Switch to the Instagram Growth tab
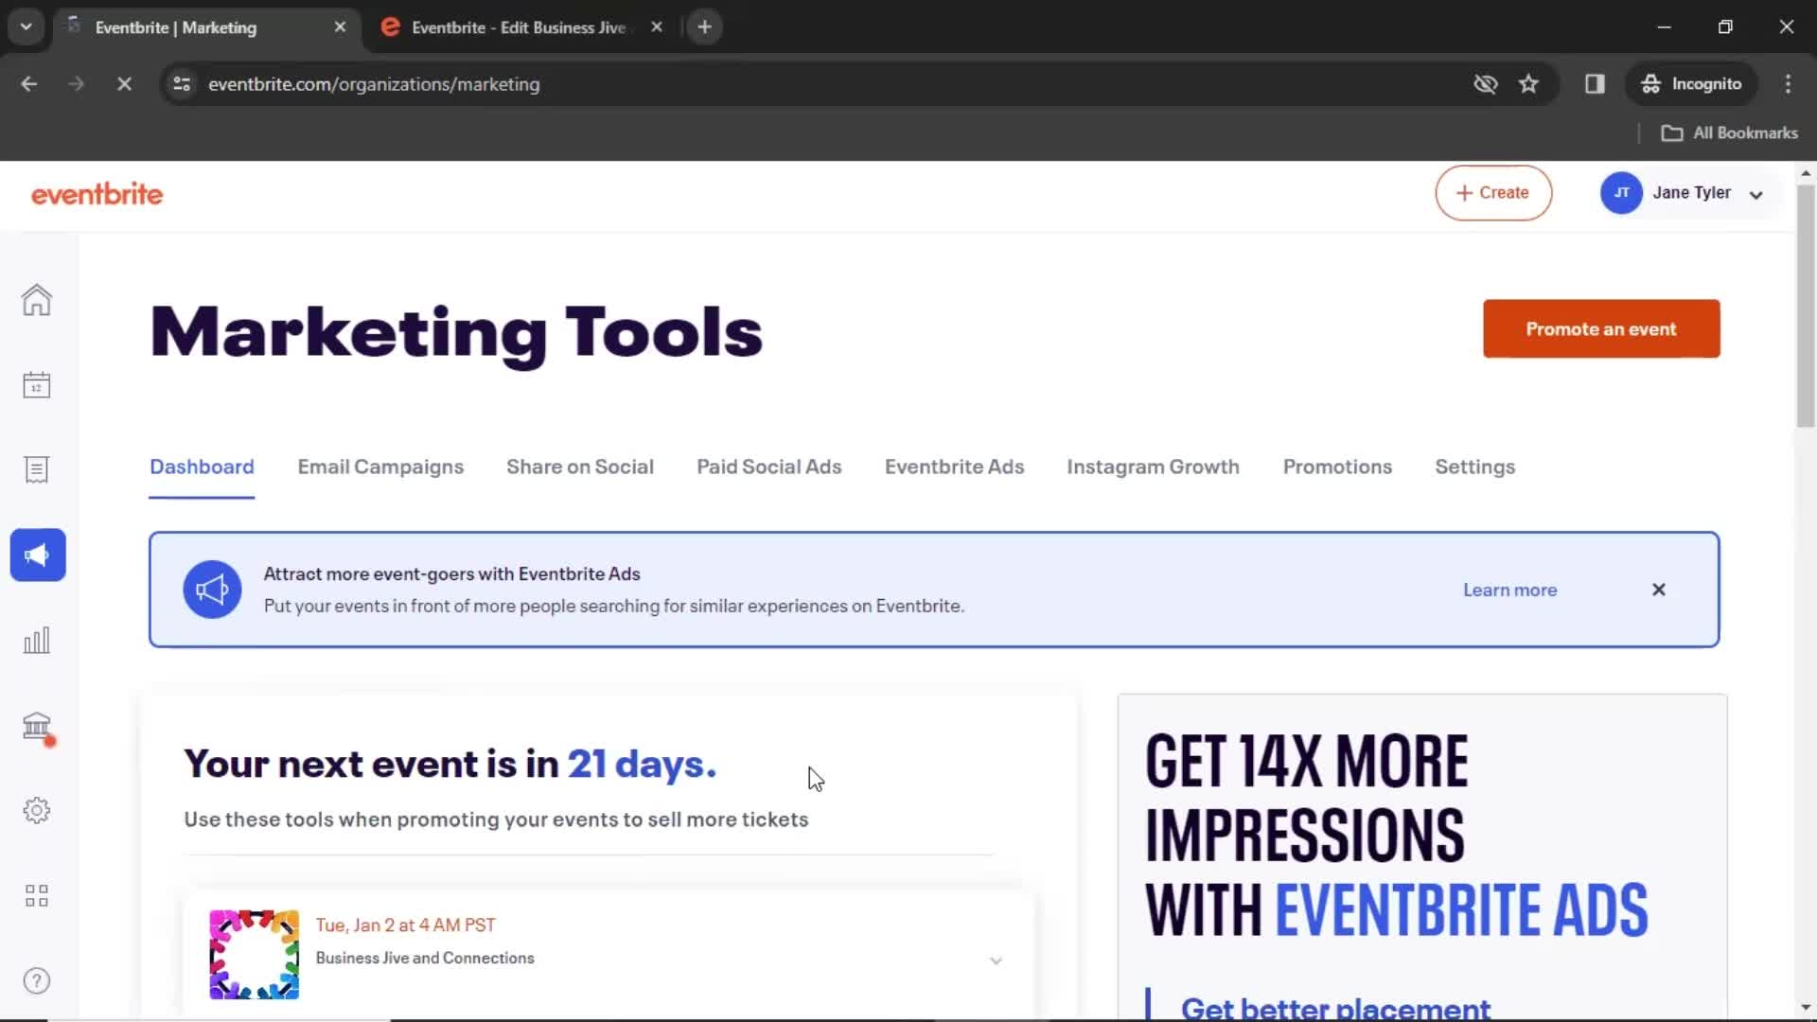The image size is (1817, 1022). (x=1153, y=467)
